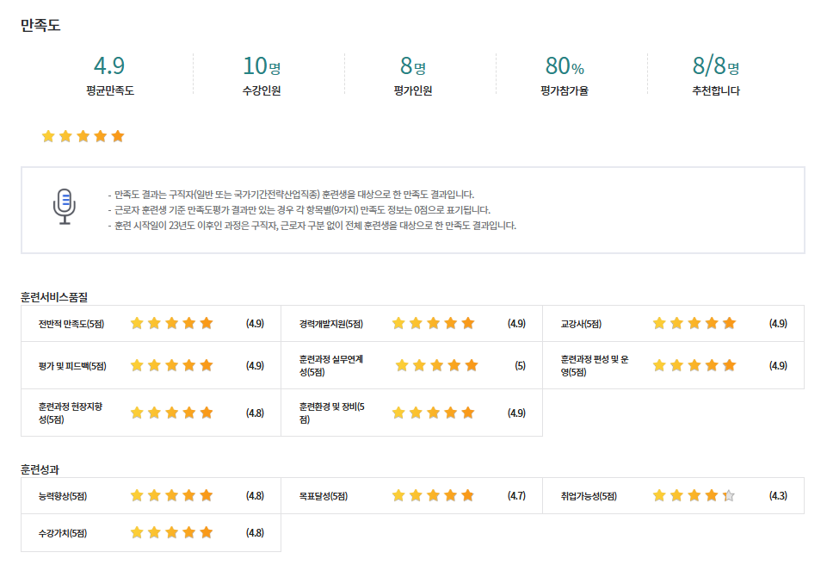Click the 10명 수강인원 figure

(262, 66)
